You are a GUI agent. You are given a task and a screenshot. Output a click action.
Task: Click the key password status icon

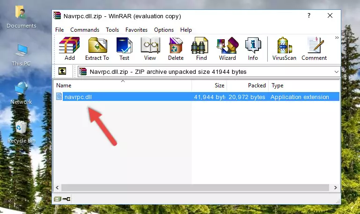(x=66, y=199)
